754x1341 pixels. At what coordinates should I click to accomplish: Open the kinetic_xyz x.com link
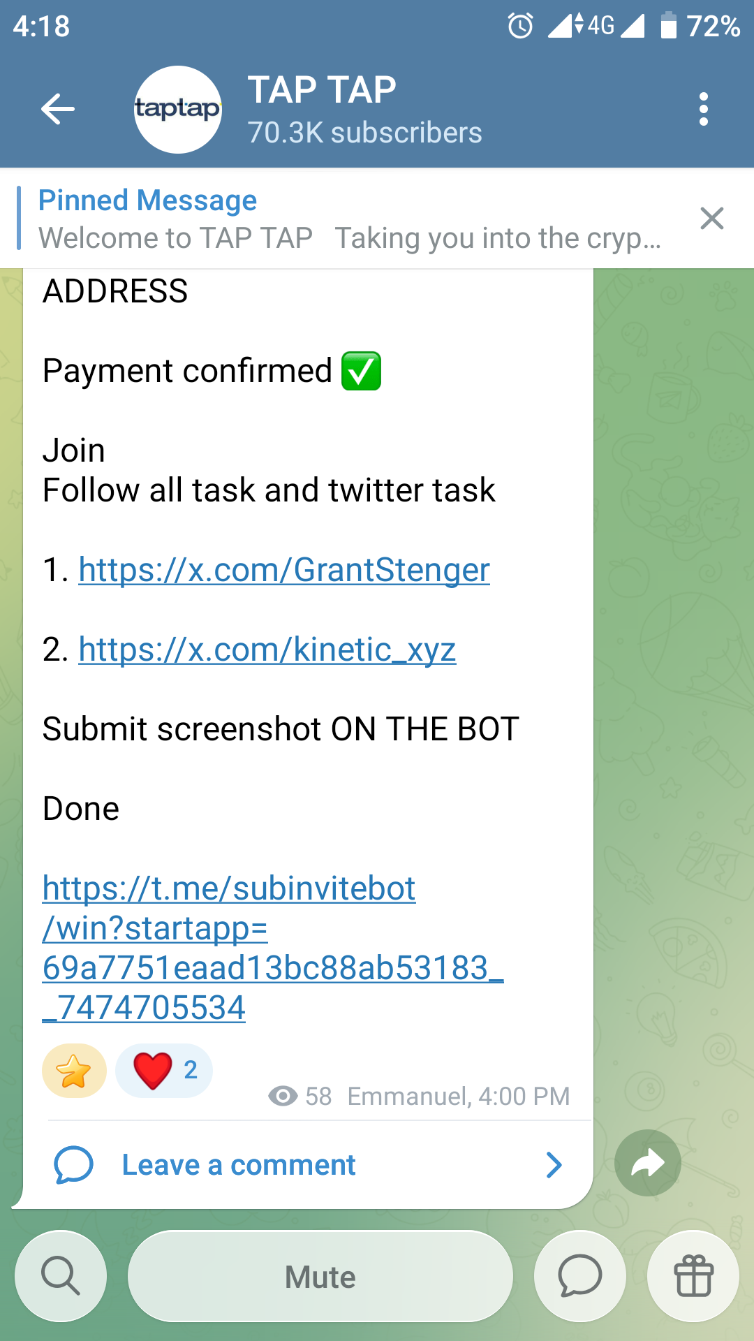point(267,650)
